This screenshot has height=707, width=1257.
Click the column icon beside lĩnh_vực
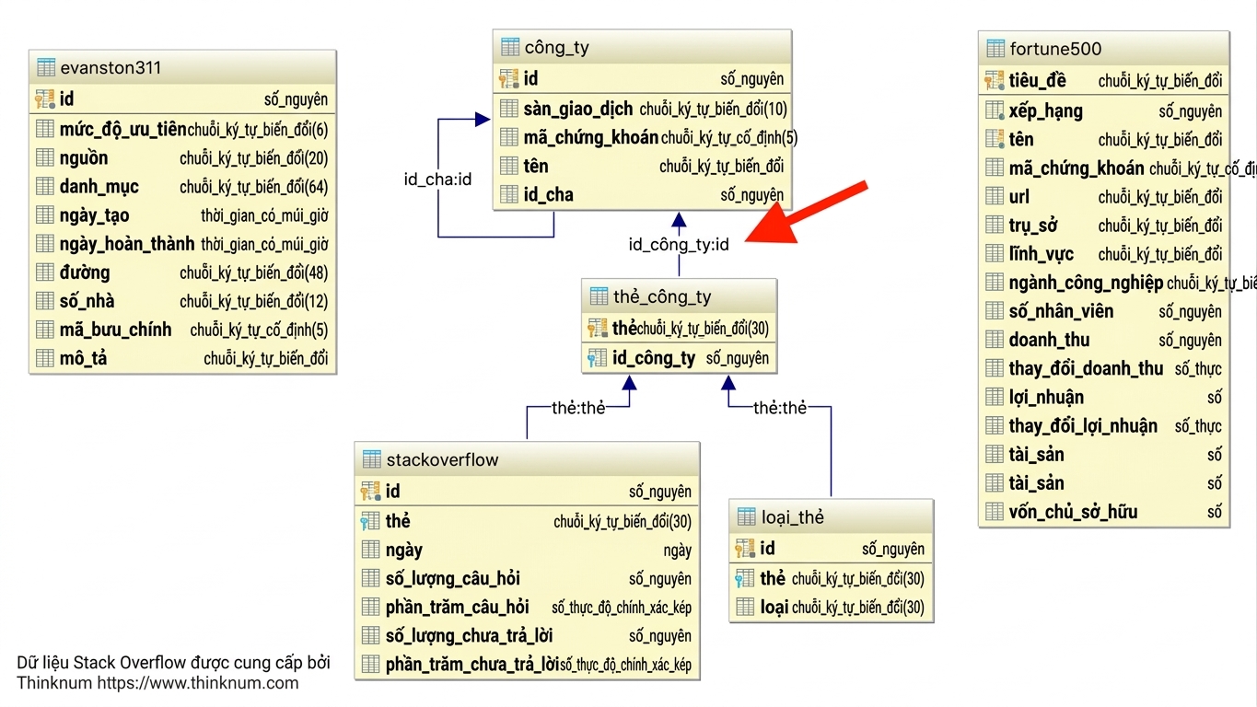(995, 253)
